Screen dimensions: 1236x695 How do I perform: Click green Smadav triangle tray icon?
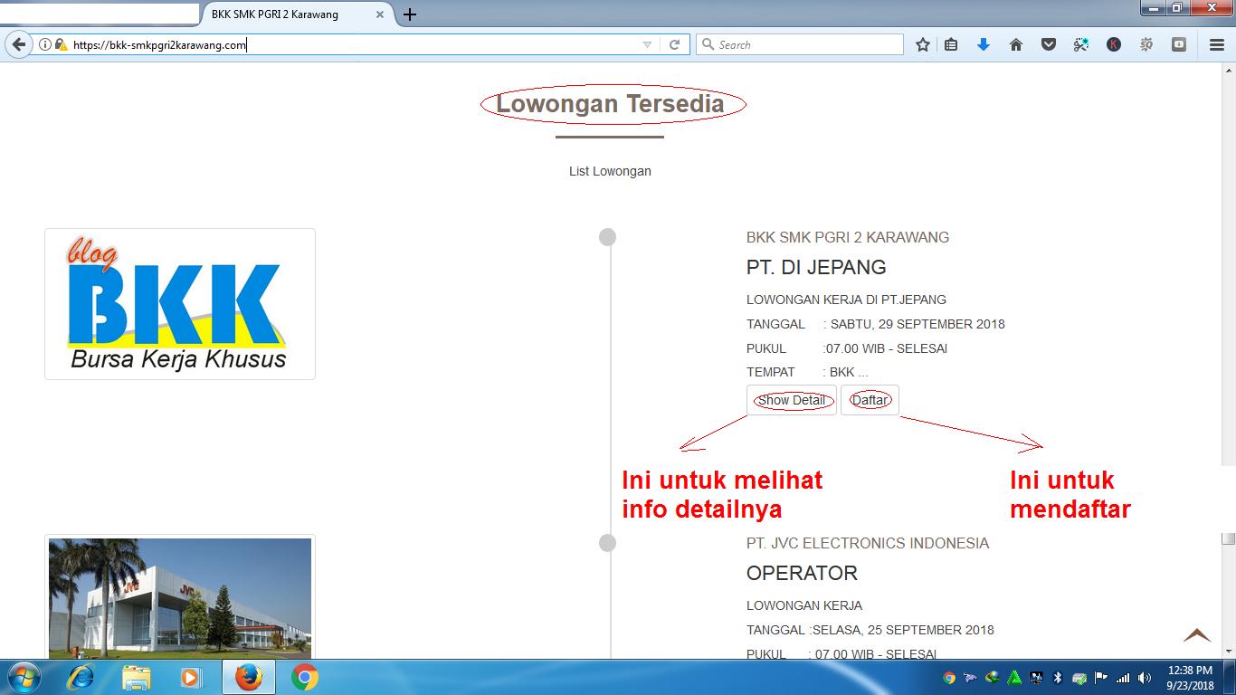[x=1014, y=678]
